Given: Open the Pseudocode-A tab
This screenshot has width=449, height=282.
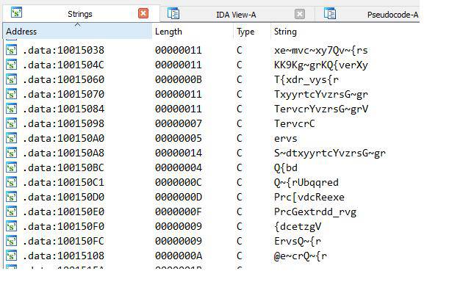Looking at the screenshot, I should [x=392, y=15].
